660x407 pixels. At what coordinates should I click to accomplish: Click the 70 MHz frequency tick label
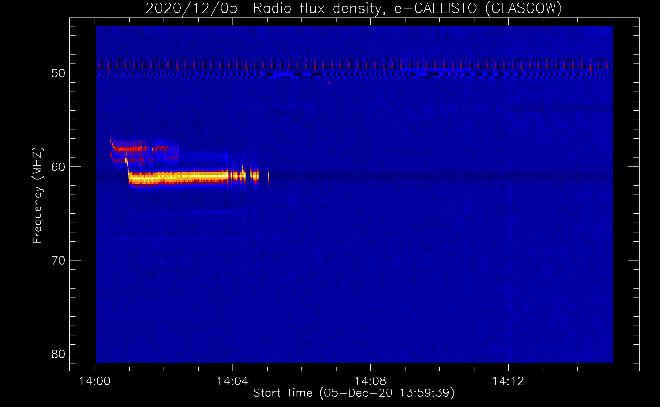tap(59, 260)
